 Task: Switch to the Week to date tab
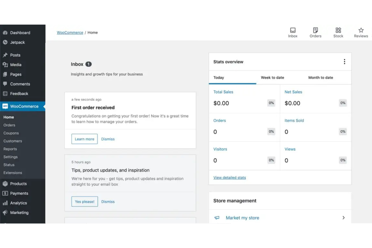tap(272, 77)
